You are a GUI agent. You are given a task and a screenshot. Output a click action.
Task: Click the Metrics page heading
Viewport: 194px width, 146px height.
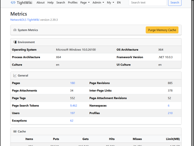click(x=19, y=14)
